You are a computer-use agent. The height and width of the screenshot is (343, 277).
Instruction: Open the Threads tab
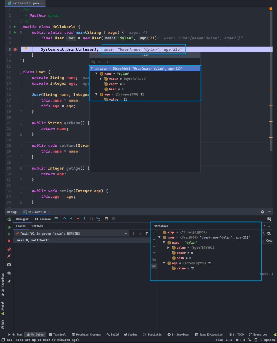click(x=37, y=226)
